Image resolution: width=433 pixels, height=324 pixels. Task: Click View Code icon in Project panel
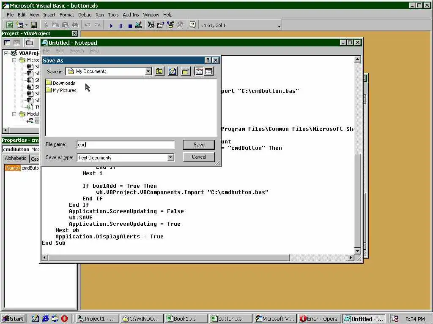[8, 43]
